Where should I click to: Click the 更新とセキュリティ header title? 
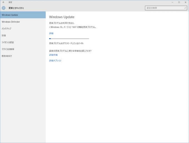pos(16,8)
